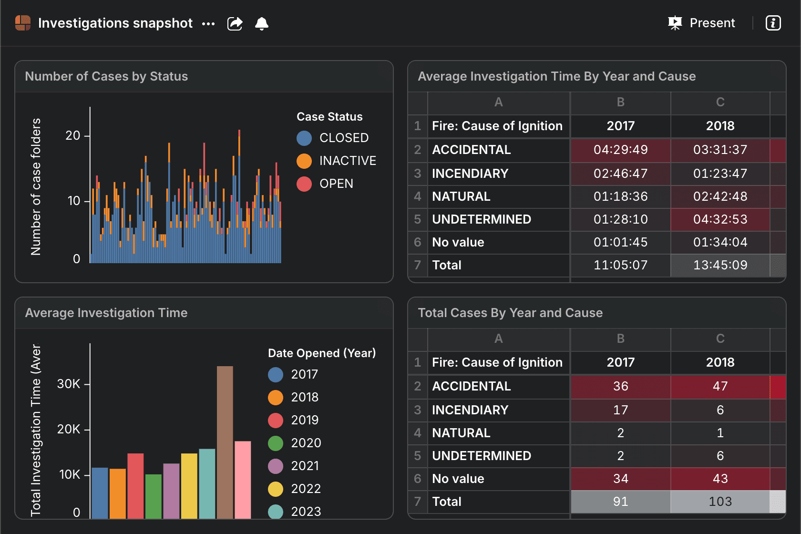
Task: Click the Investigations snapshot title
Action: click(115, 23)
